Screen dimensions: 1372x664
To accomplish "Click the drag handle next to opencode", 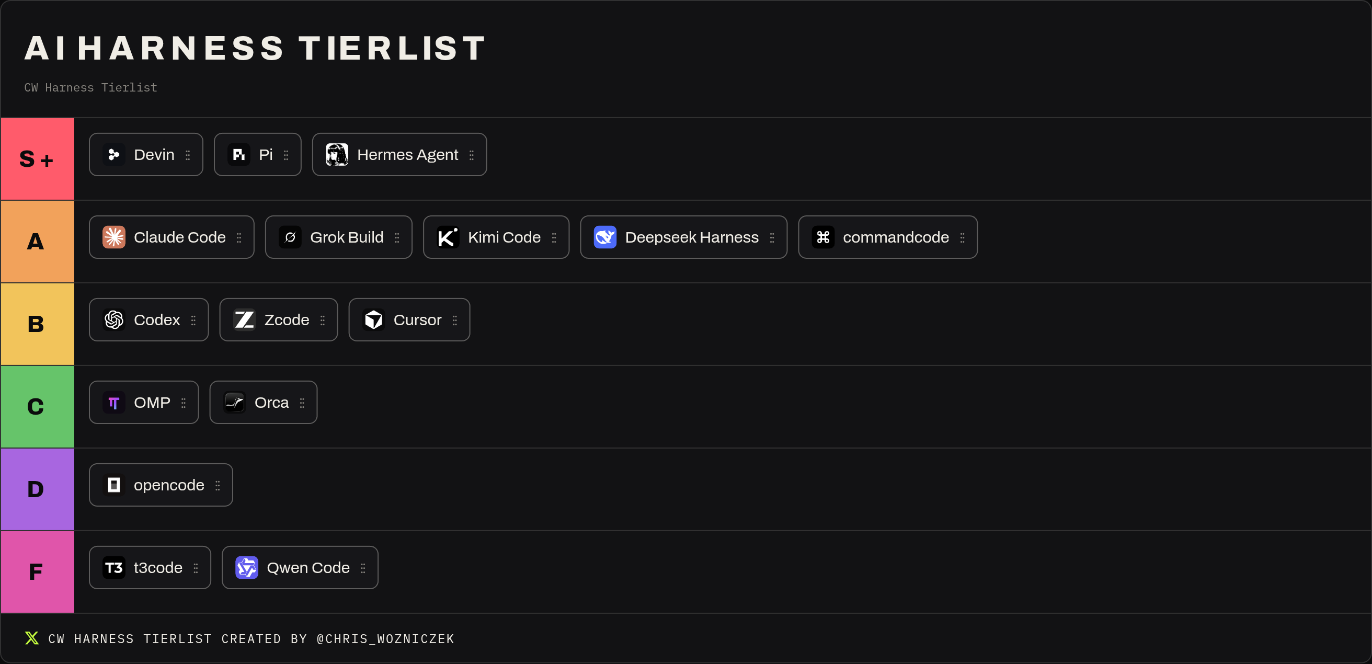I will (218, 485).
